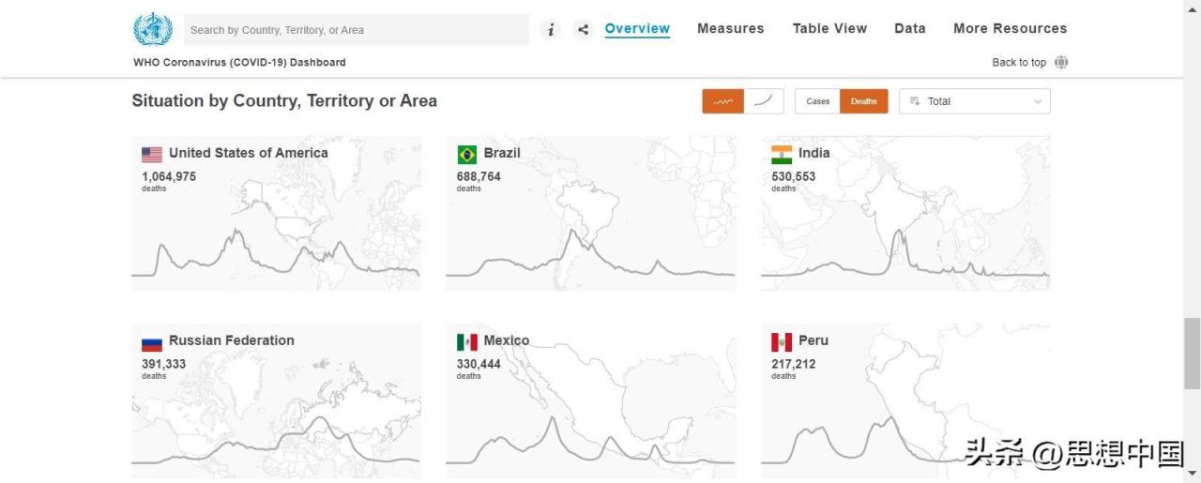This screenshot has width=1201, height=483.
Task: Click the Brazil flag icon
Action: tap(467, 155)
